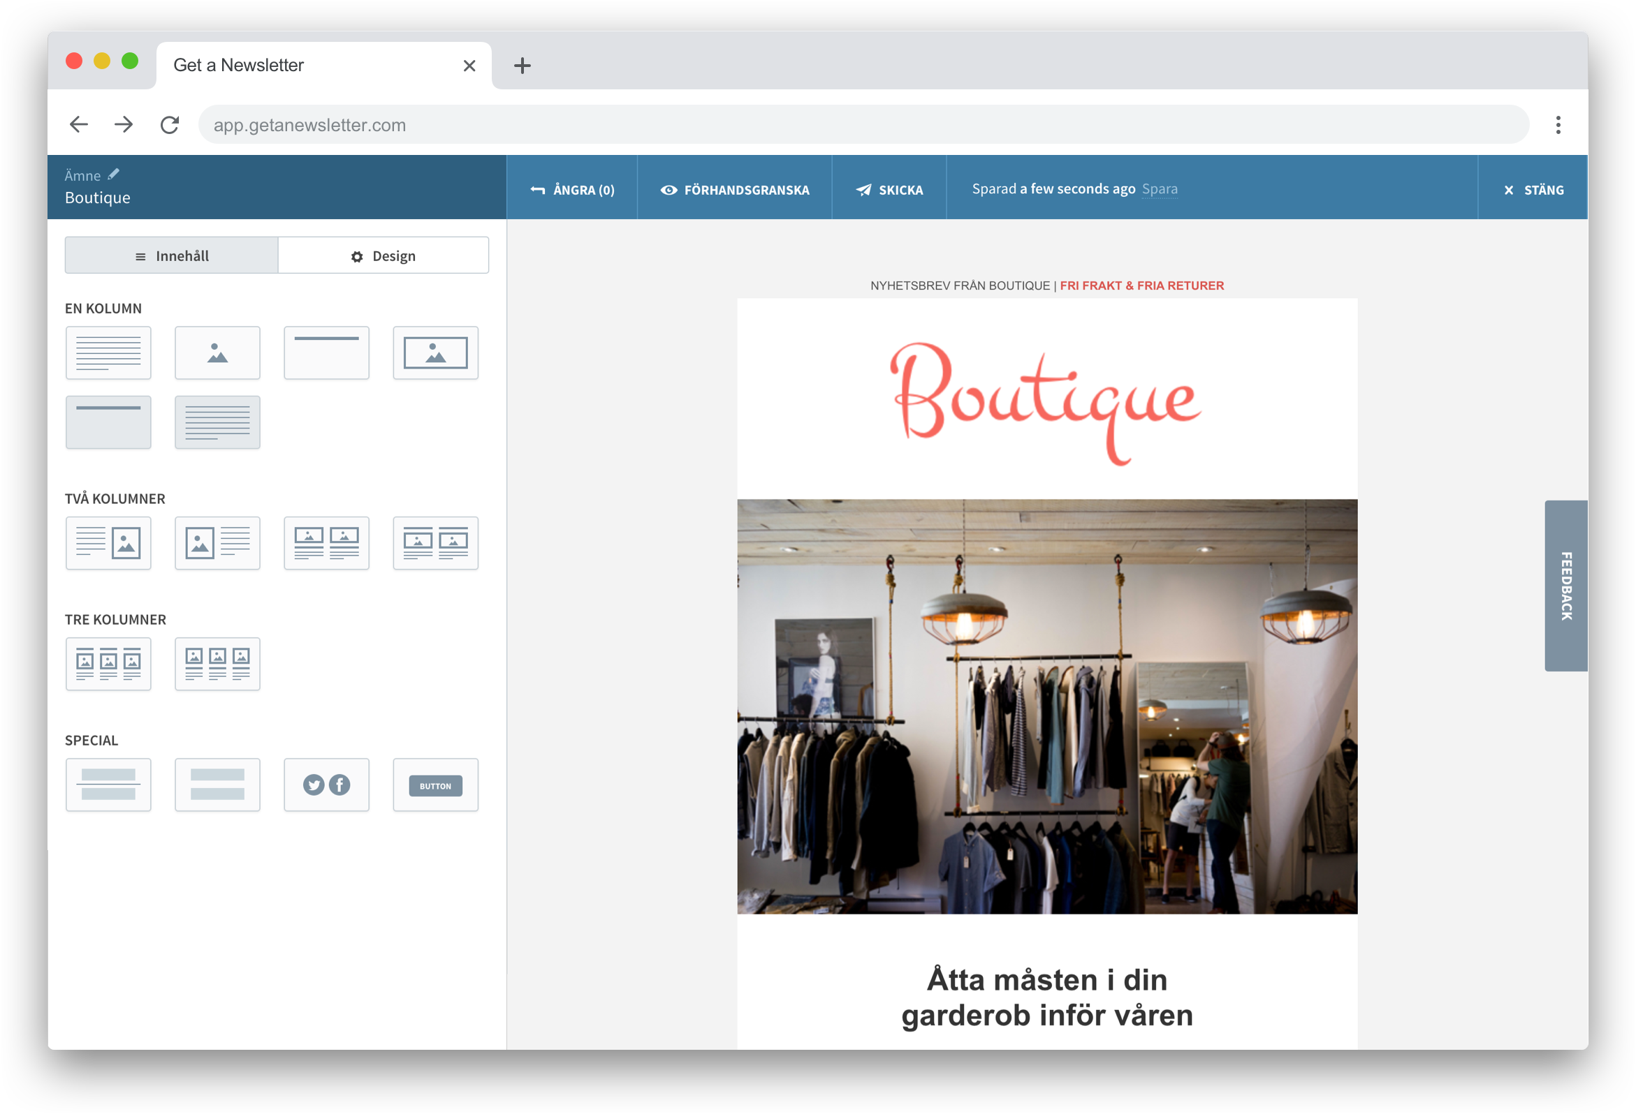Add the special spacer block
Viewport: 1636px width, 1114px height.
[217, 785]
